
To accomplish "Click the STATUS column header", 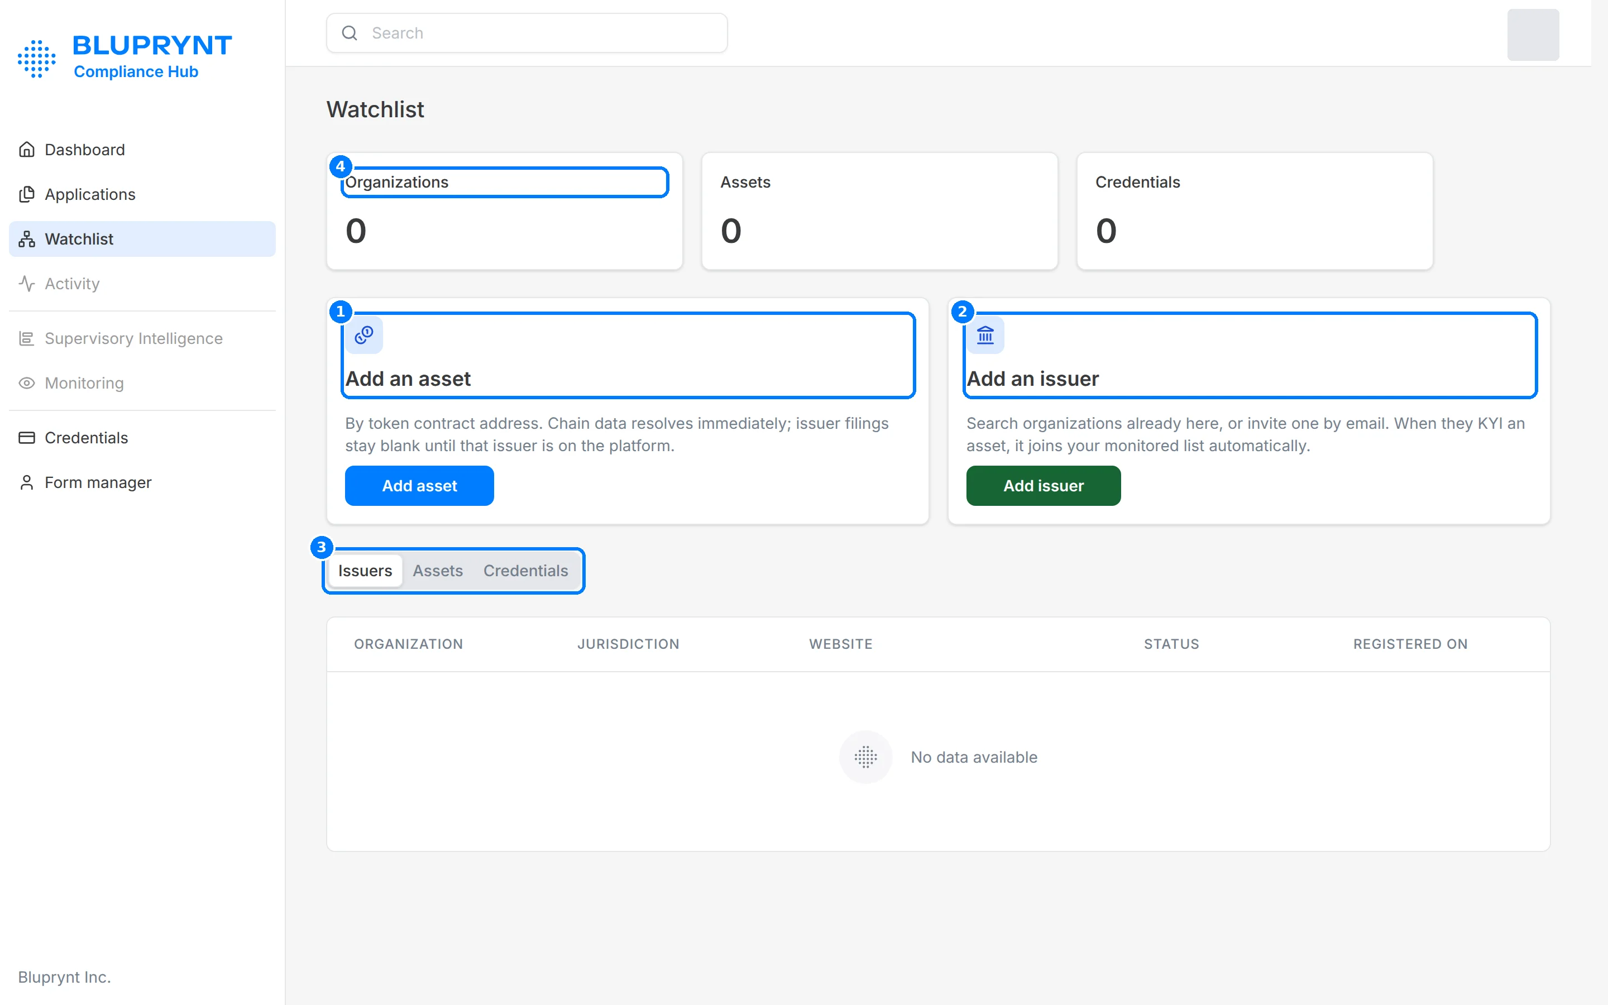I will click(x=1171, y=644).
